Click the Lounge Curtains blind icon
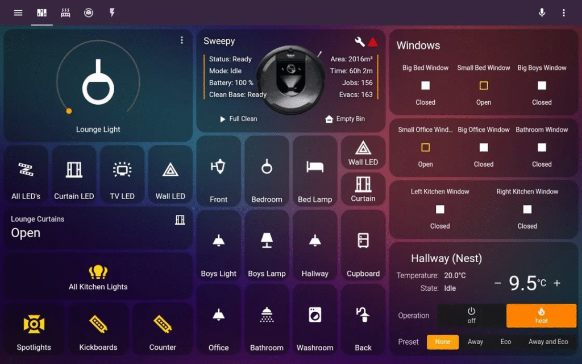582x364 pixels. coord(180,220)
